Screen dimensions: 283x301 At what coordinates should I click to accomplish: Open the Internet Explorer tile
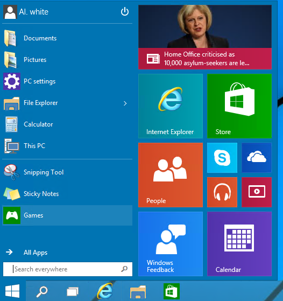(x=171, y=106)
